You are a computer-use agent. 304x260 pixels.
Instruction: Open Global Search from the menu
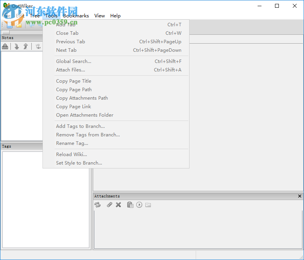pos(116,61)
